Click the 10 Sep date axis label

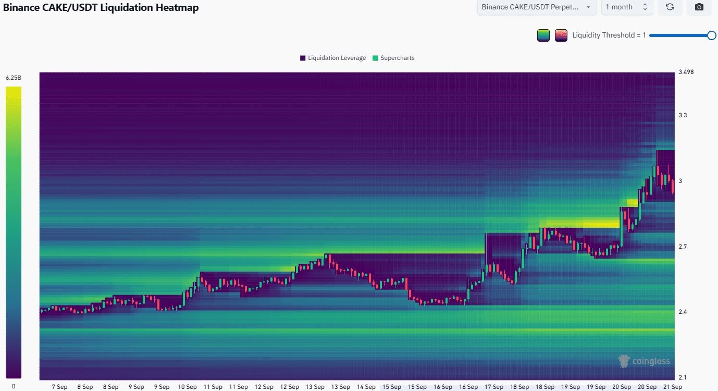point(187,387)
